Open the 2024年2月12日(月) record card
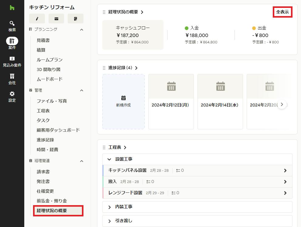301x227 pixels. point(171,102)
